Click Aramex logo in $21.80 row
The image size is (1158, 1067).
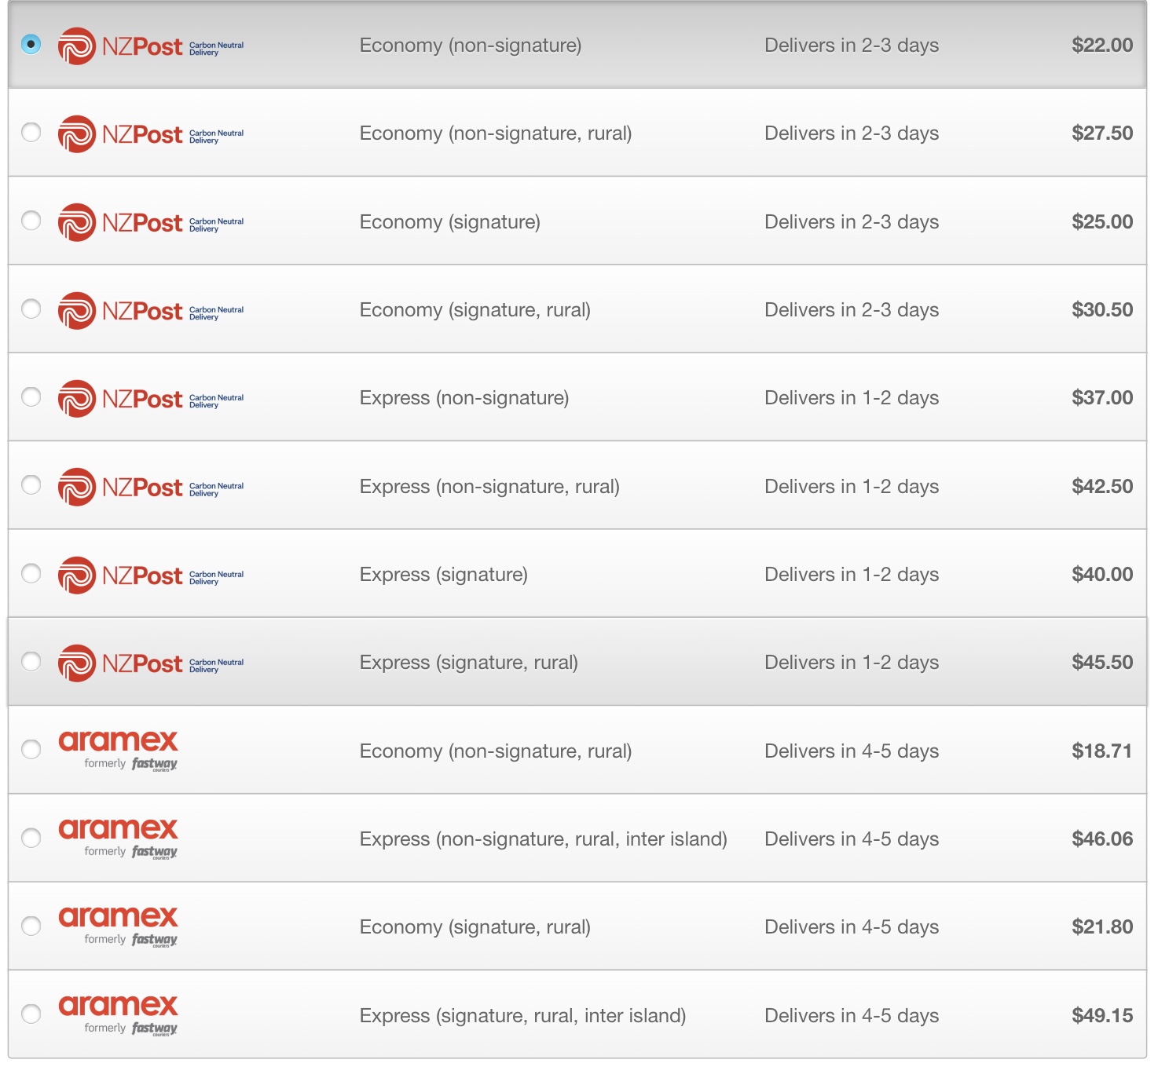pyautogui.click(x=119, y=926)
